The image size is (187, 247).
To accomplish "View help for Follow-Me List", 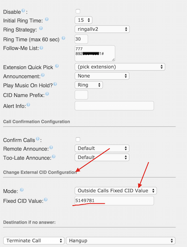I will click(41, 48).
